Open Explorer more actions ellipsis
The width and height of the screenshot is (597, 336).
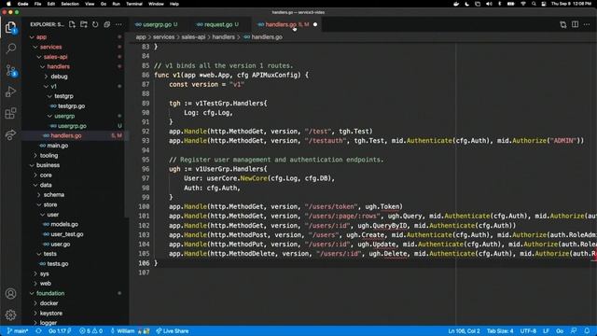click(118, 24)
